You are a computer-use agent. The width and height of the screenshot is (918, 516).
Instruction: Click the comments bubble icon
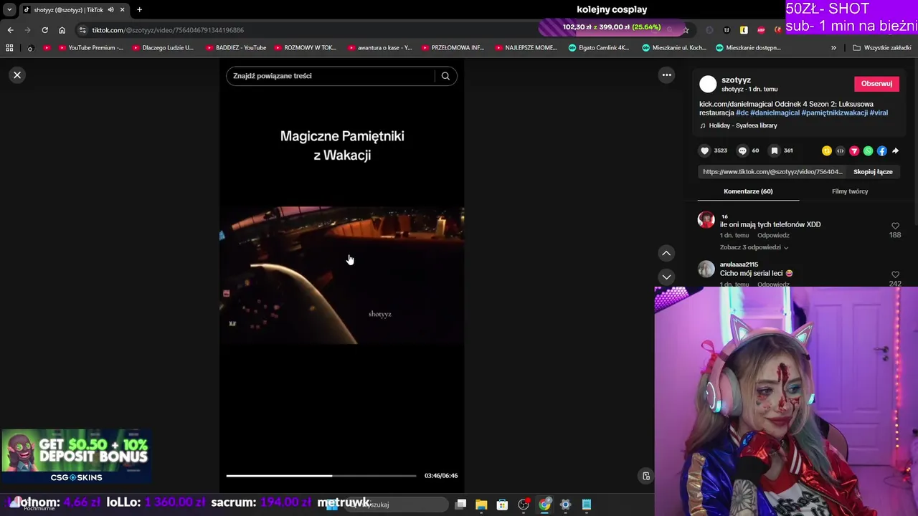[742, 150]
